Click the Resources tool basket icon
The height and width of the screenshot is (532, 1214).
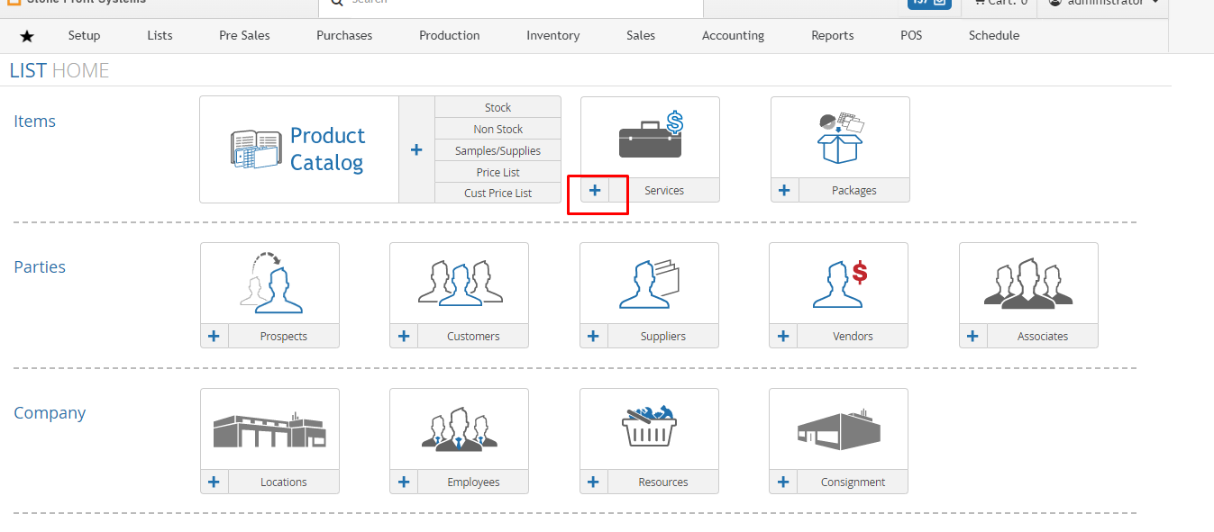point(649,426)
